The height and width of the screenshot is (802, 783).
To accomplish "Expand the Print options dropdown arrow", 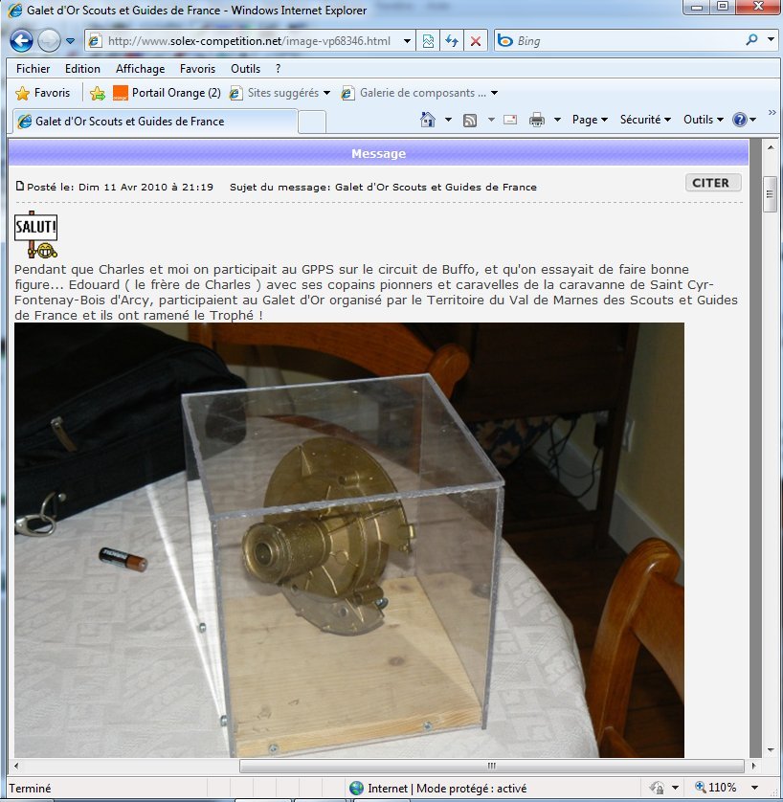I will [x=557, y=120].
